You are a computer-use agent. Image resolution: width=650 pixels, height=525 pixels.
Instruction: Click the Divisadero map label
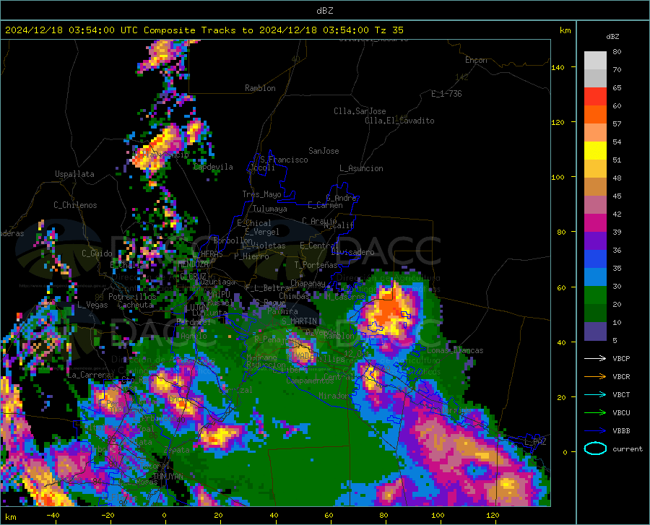click(x=352, y=252)
